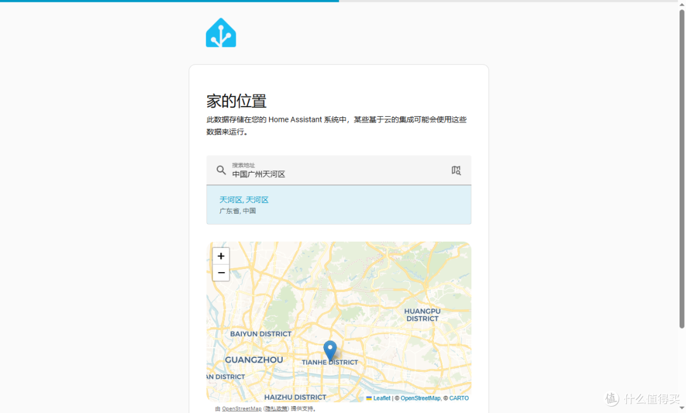
Task: Open the 隐私政策 privacy policy link
Action: pos(276,409)
